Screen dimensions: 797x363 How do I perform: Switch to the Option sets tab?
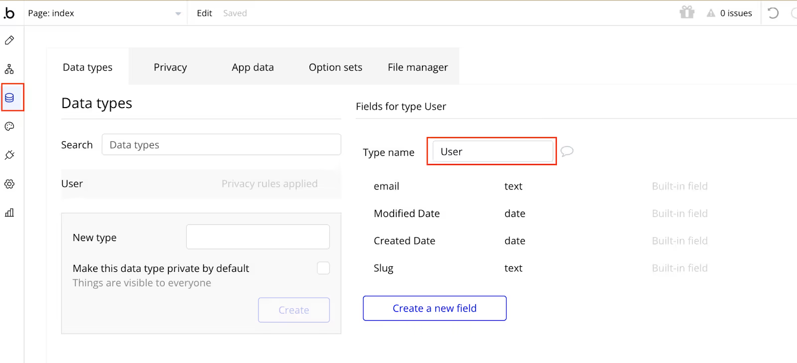click(335, 67)
